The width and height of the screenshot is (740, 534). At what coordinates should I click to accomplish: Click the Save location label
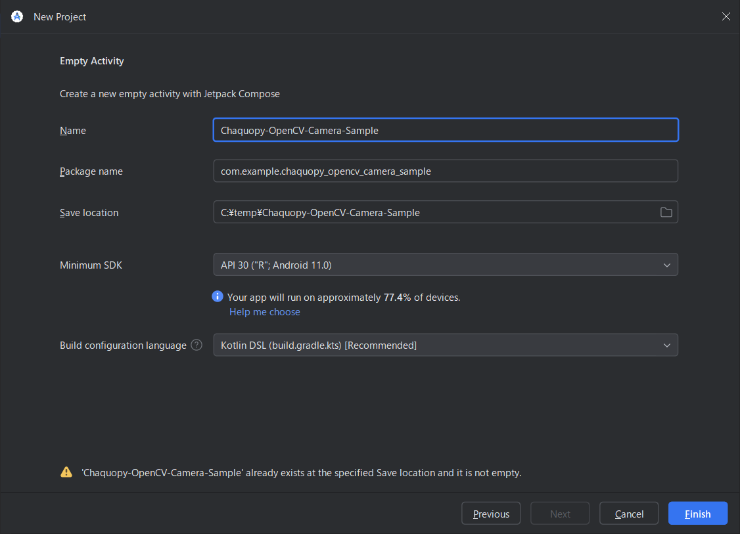point(89,213)
